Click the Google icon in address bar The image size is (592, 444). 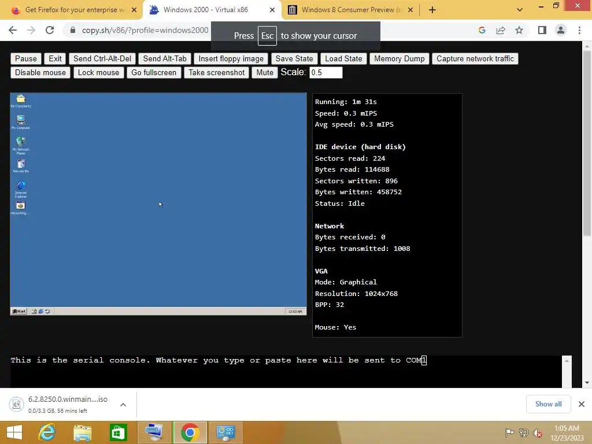pos(482,30)
